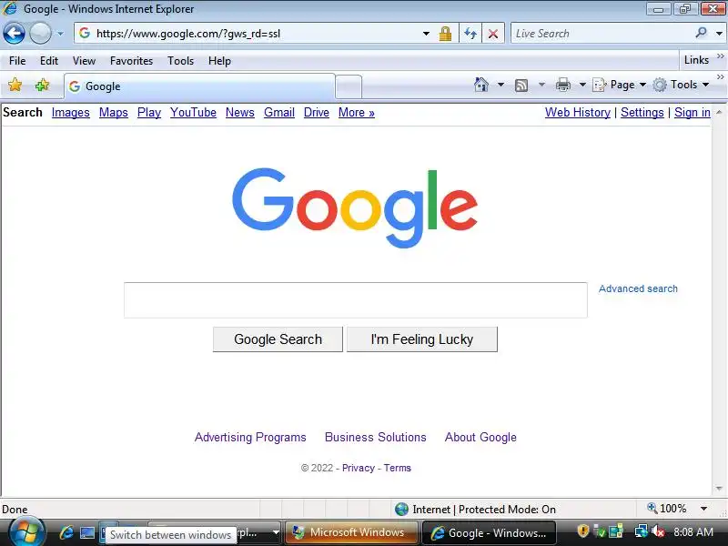Expand the Home button dropdown arrow
The width and height of the screenshot is (728, 546).
500,85
